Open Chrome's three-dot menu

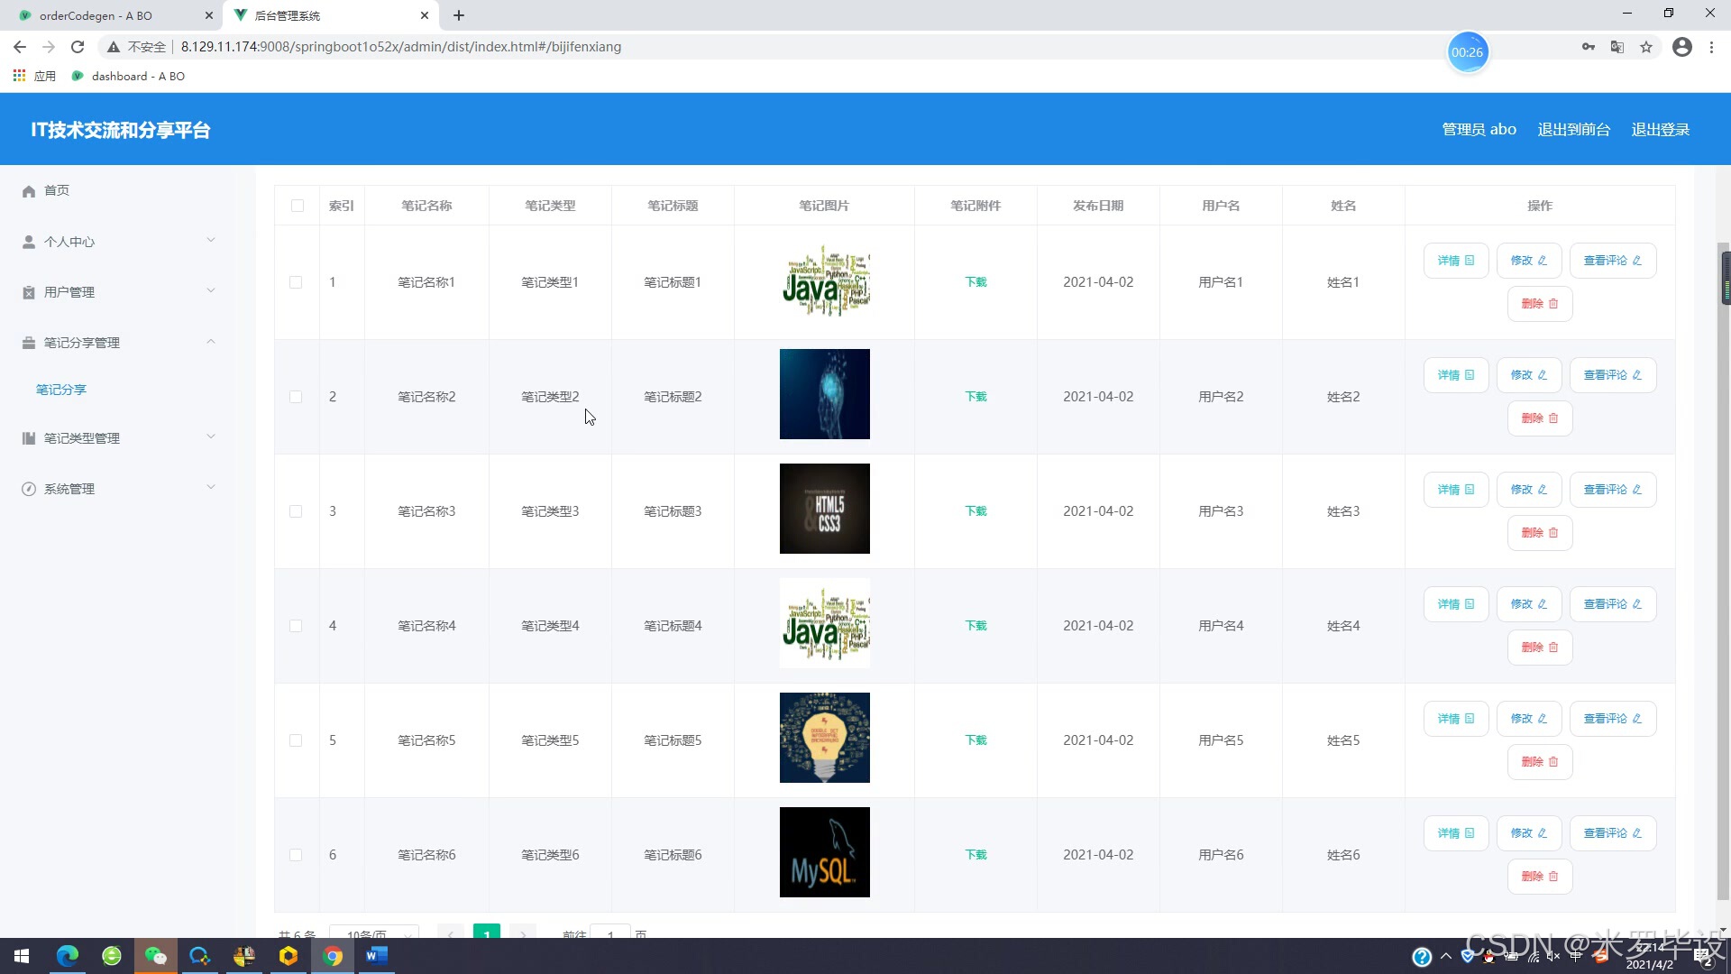(x=1711, y=47)
